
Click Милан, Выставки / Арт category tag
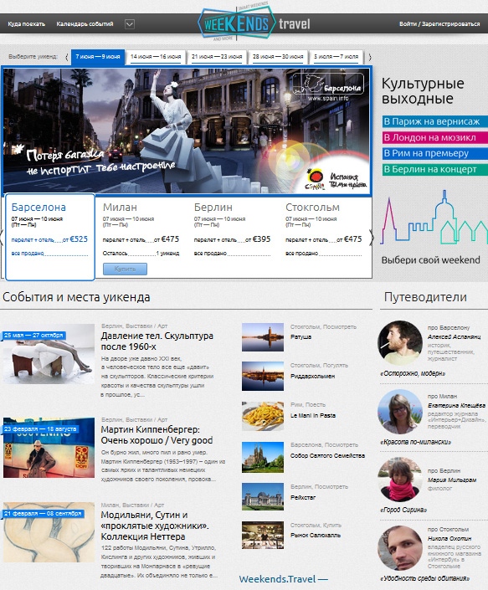tap(132, 505)
